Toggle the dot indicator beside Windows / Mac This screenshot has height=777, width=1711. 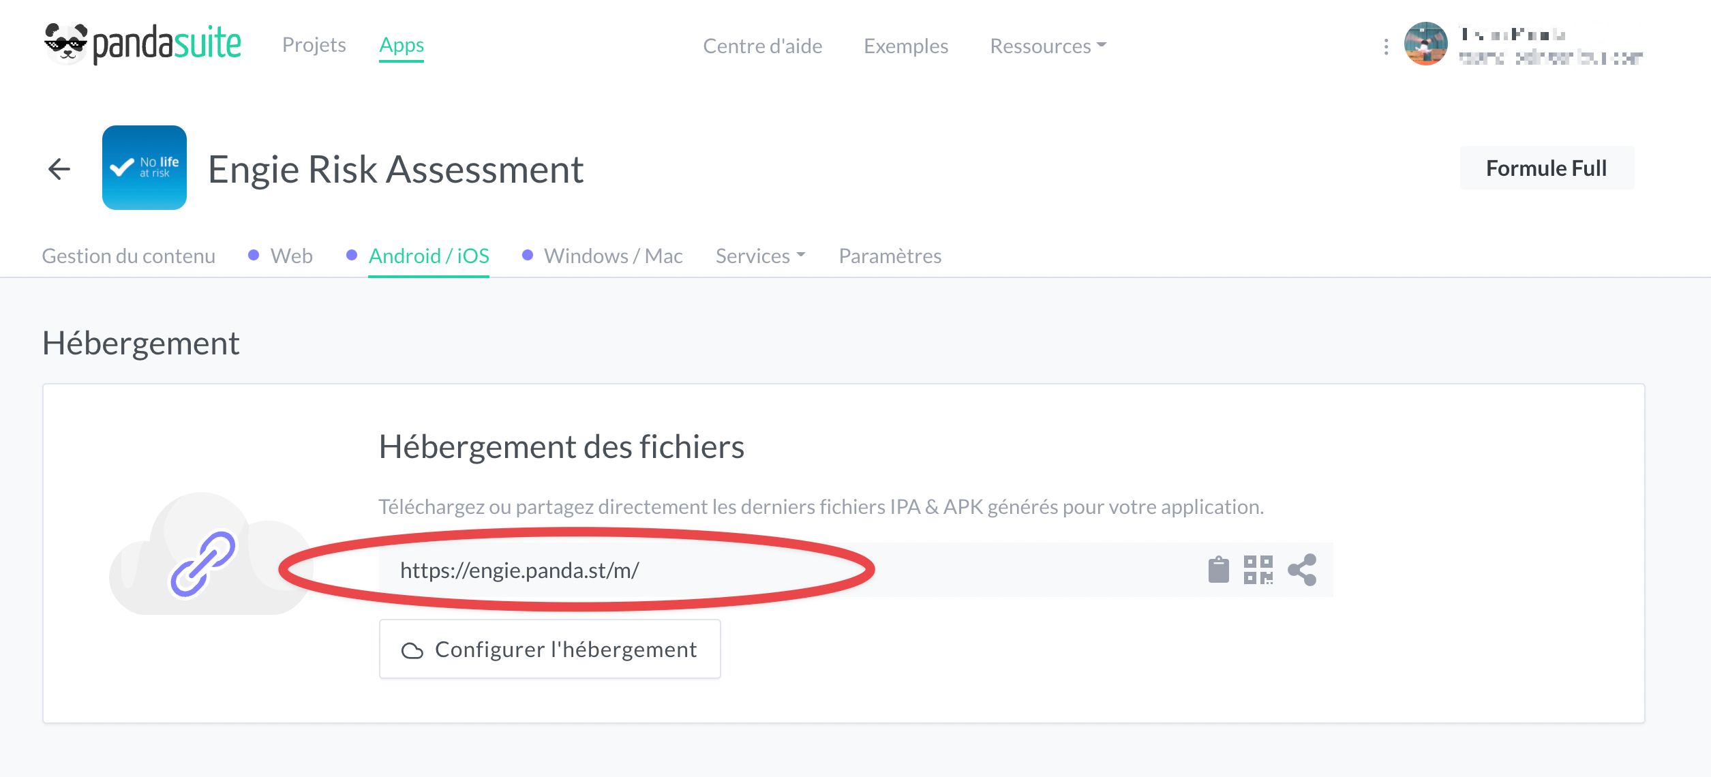click(526, 255)
